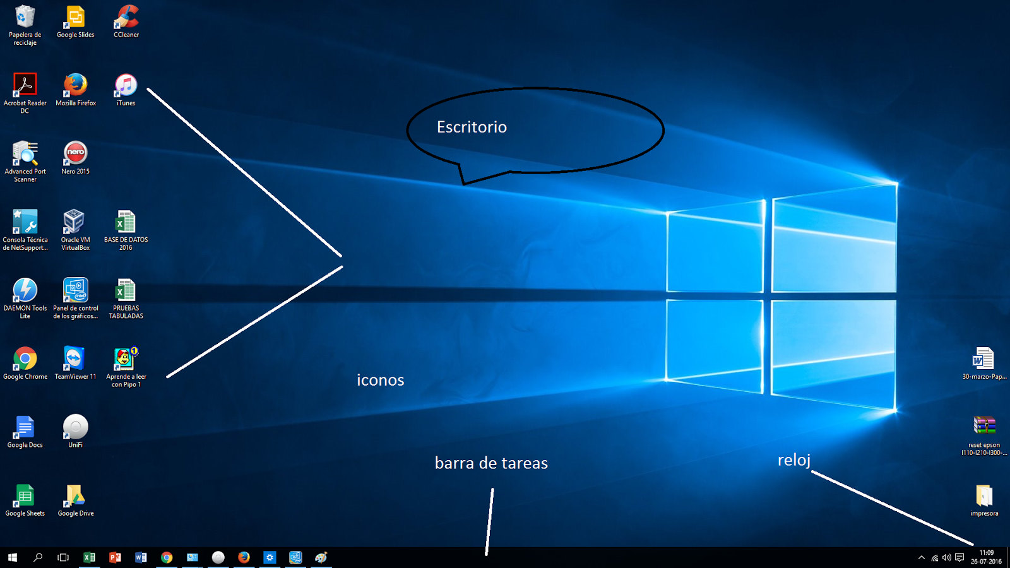Open Windows Search

[38, 558]
